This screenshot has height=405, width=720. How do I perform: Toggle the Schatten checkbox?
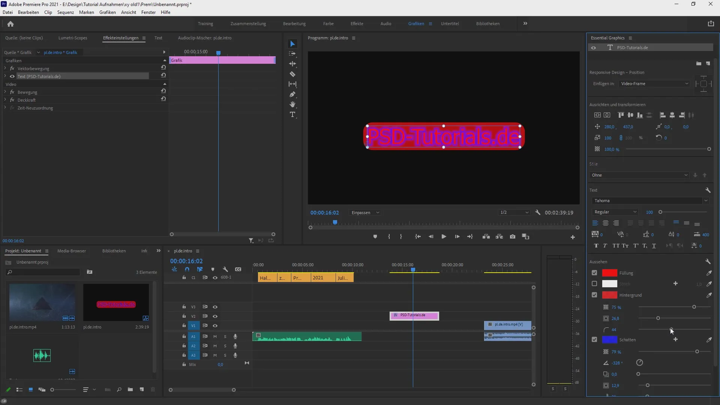(594, 339)
